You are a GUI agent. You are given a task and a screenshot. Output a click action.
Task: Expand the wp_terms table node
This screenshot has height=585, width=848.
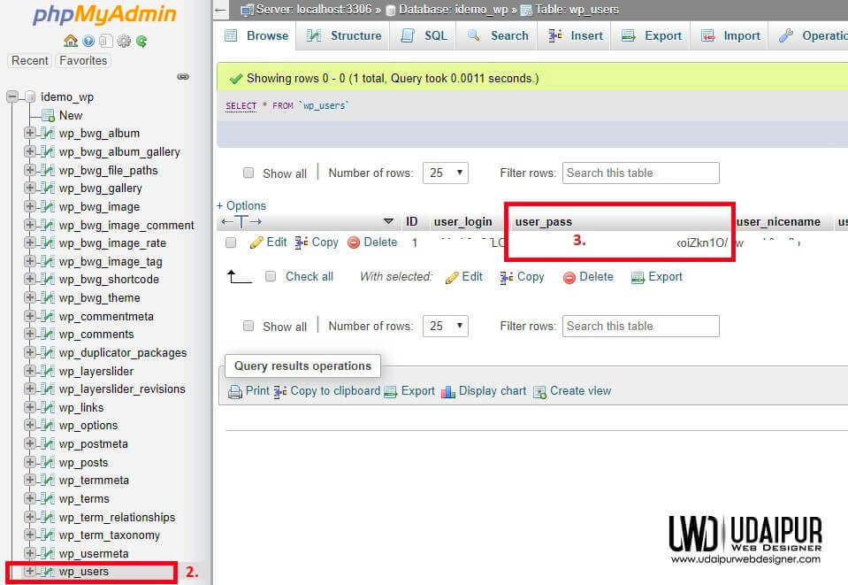(x=30, y=498)
